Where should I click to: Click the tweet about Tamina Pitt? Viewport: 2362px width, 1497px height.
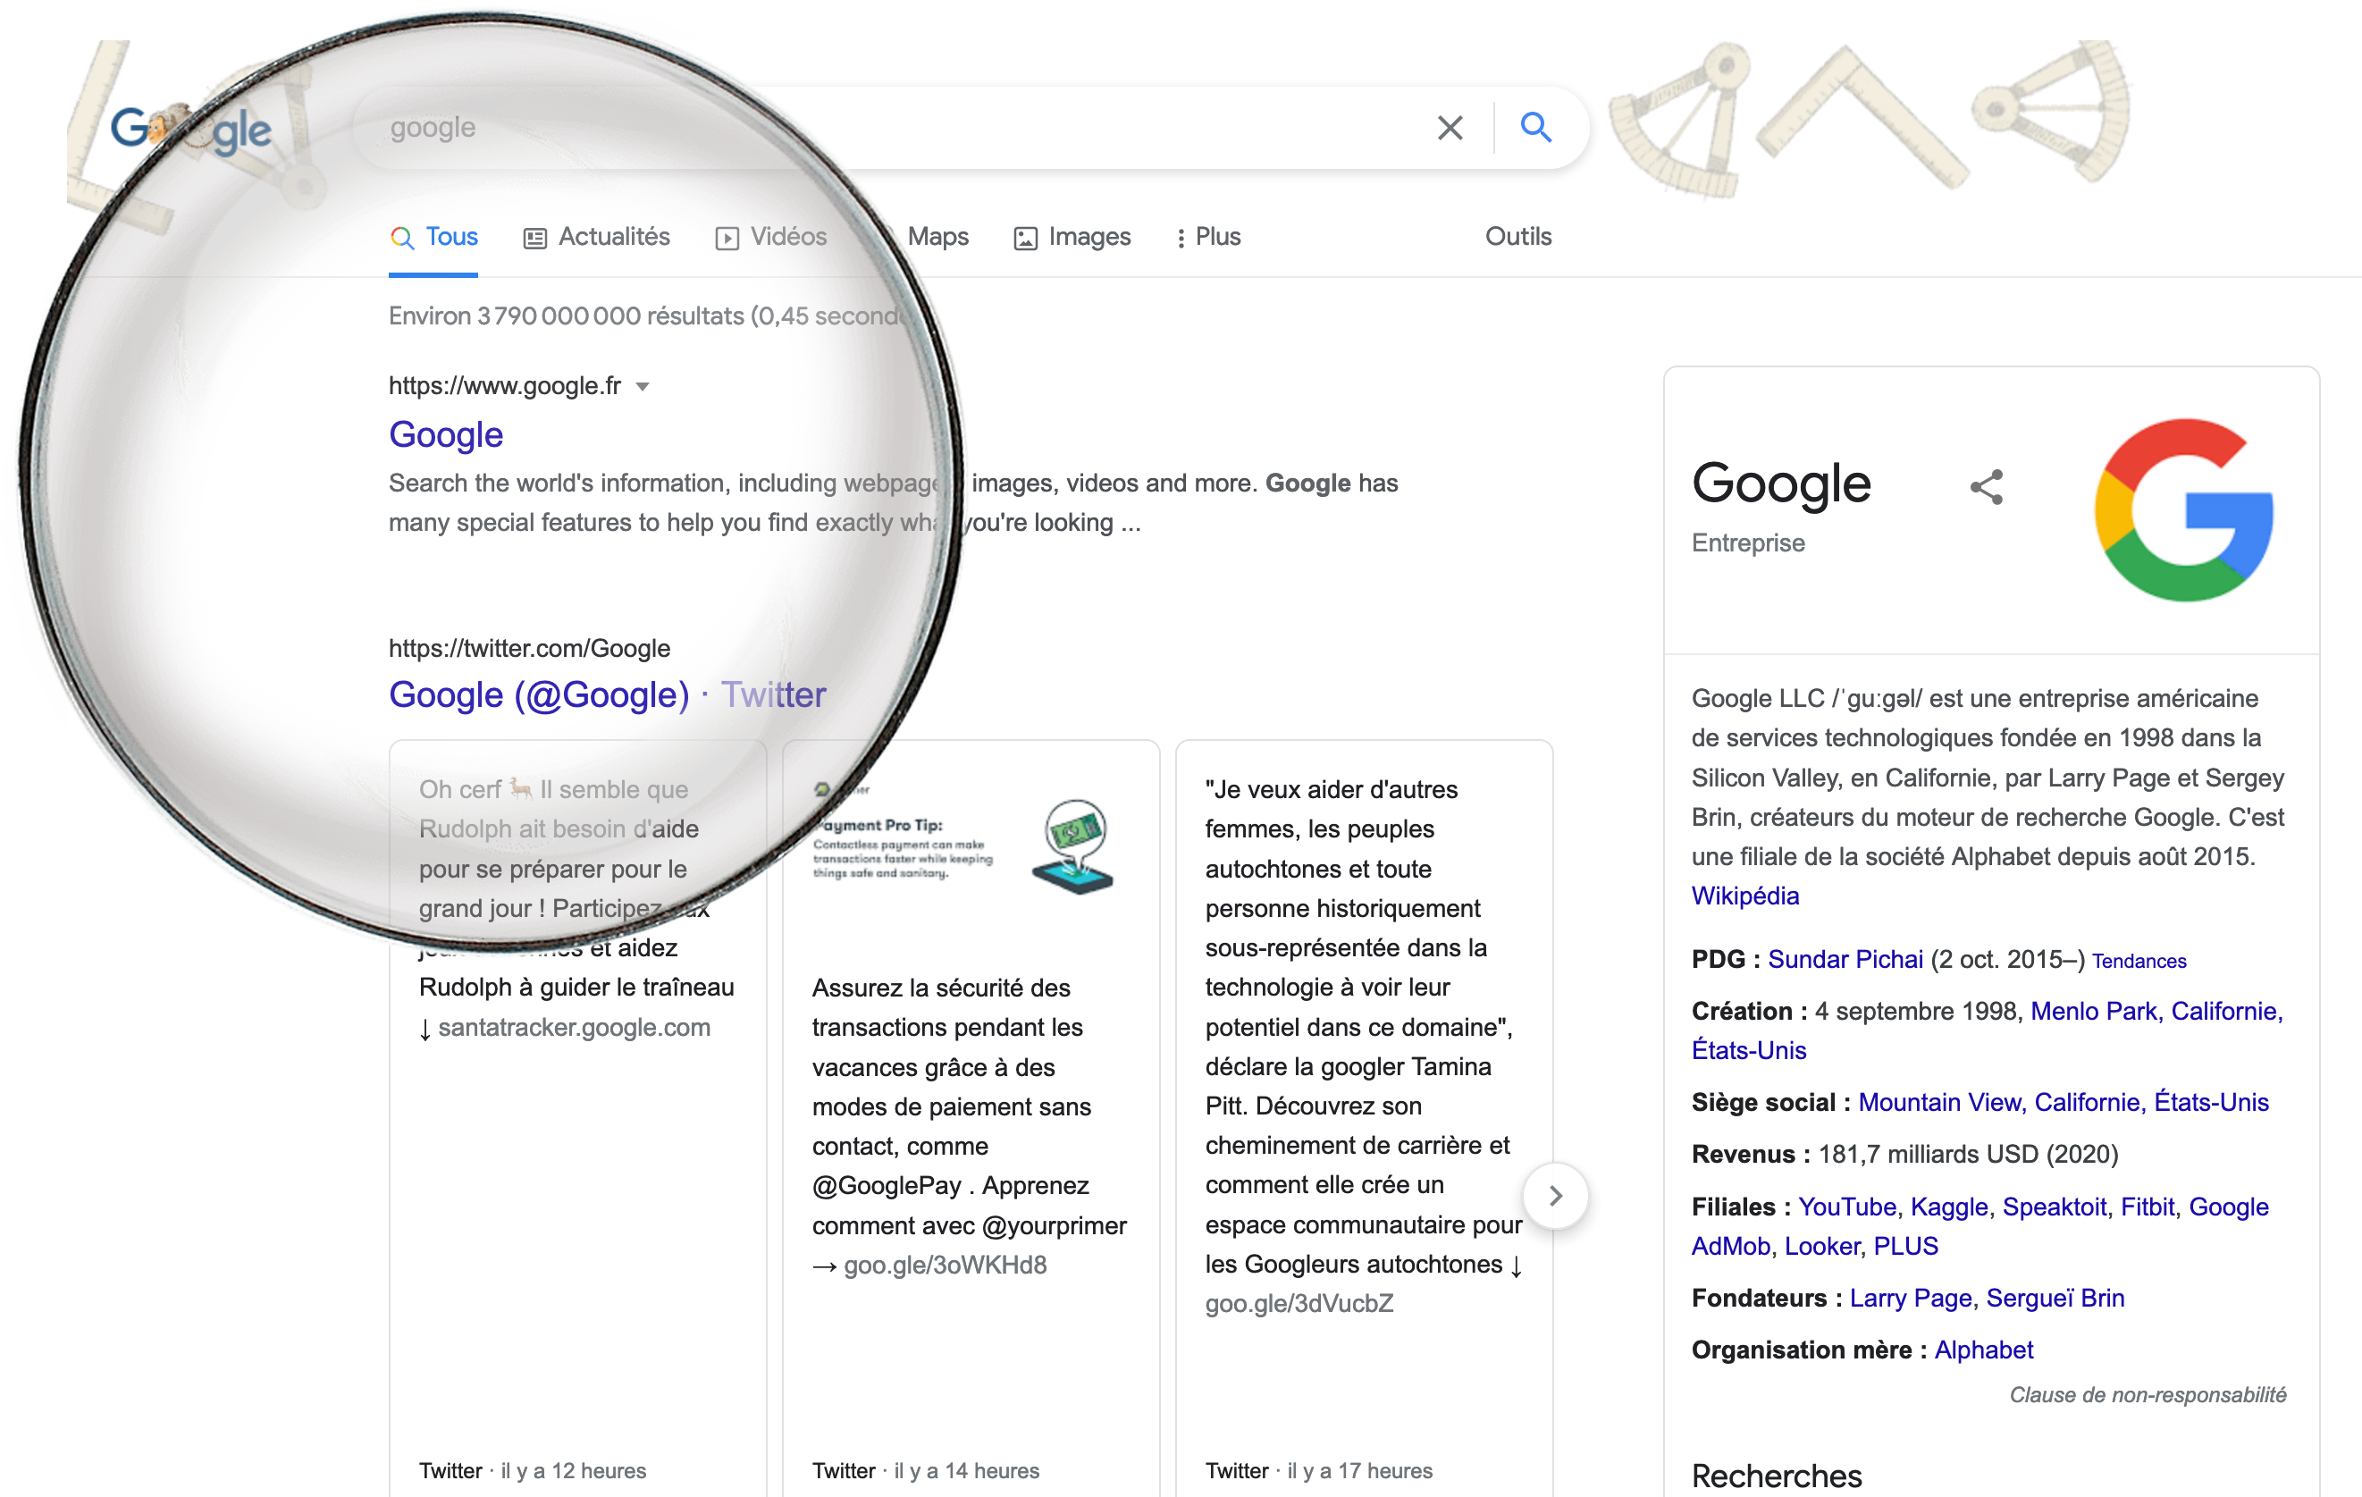1363,1046
